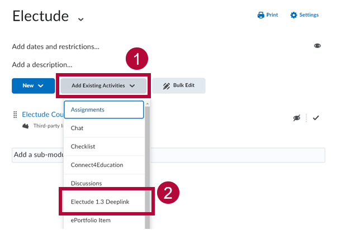Click the completion checkmark icon
This screenshot has height=230, width=351.
tap(316, 118)
